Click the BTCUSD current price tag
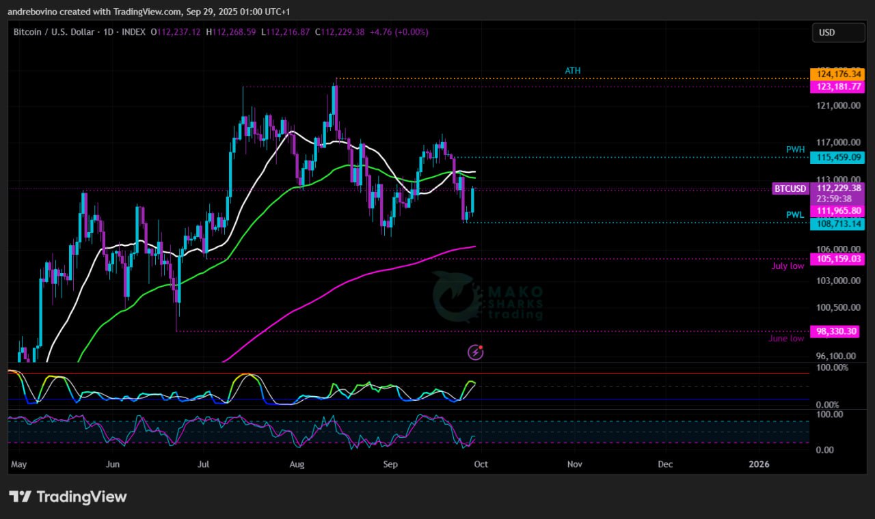The height and width of the screenshot is (519, 875). click(790, 188)
